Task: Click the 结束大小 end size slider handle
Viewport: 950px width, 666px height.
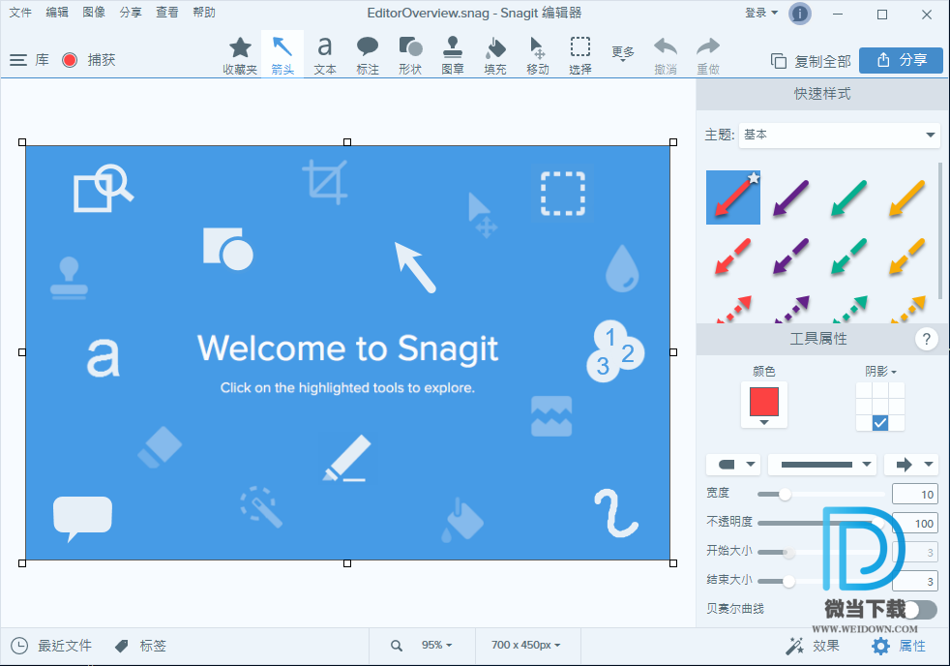Action: point(788,582)
